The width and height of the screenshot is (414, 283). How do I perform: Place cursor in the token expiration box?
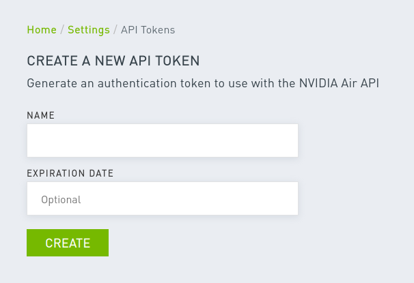click(163, 199)
